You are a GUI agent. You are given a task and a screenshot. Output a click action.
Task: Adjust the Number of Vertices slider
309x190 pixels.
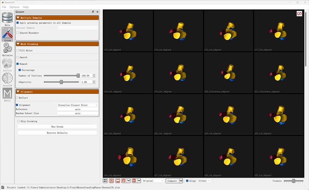78,75
